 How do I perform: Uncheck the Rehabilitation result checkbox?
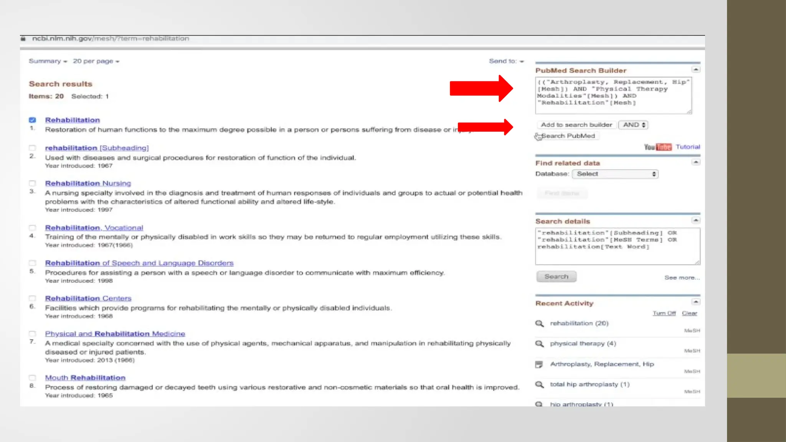33,120
